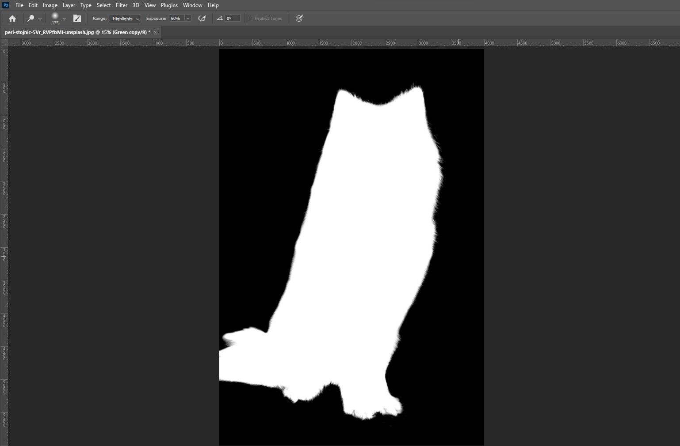Click the ruler origin corner box

click(4, 43)
